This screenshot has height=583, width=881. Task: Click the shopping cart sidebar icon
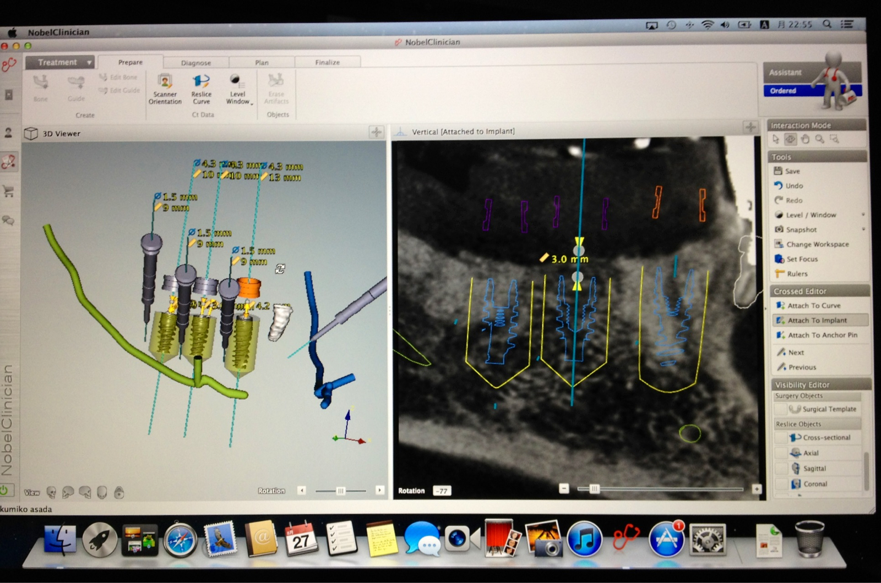tap(8, 191)
